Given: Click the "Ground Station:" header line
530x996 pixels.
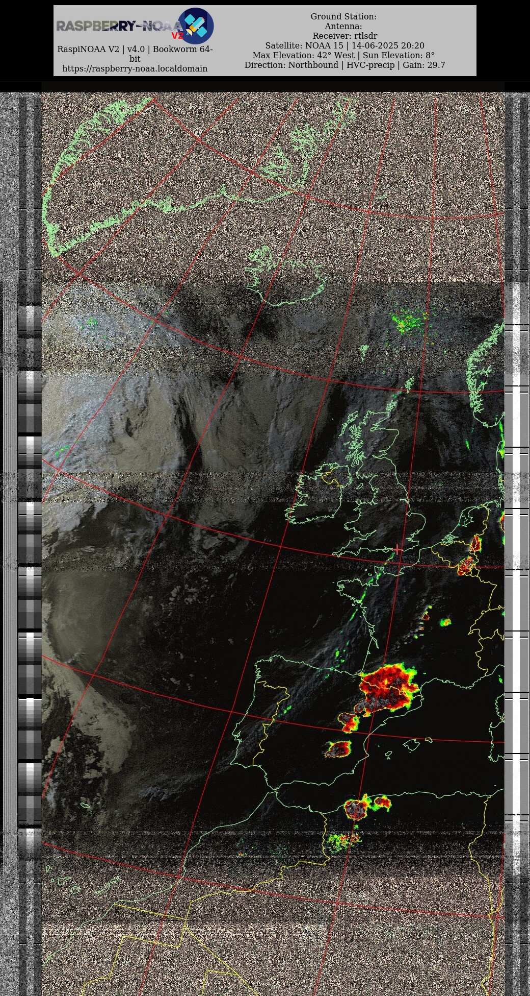Looking at the screenshot, I should coord(343,16).
